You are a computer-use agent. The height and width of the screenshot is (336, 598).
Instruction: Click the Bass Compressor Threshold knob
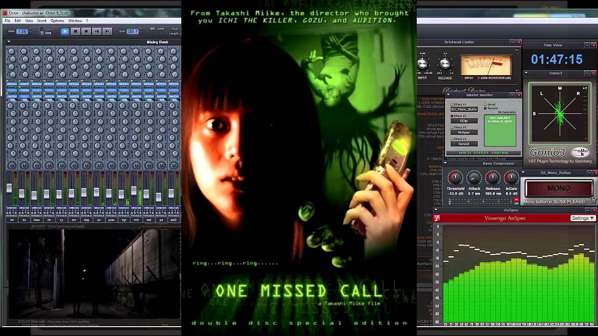point(455,178)
